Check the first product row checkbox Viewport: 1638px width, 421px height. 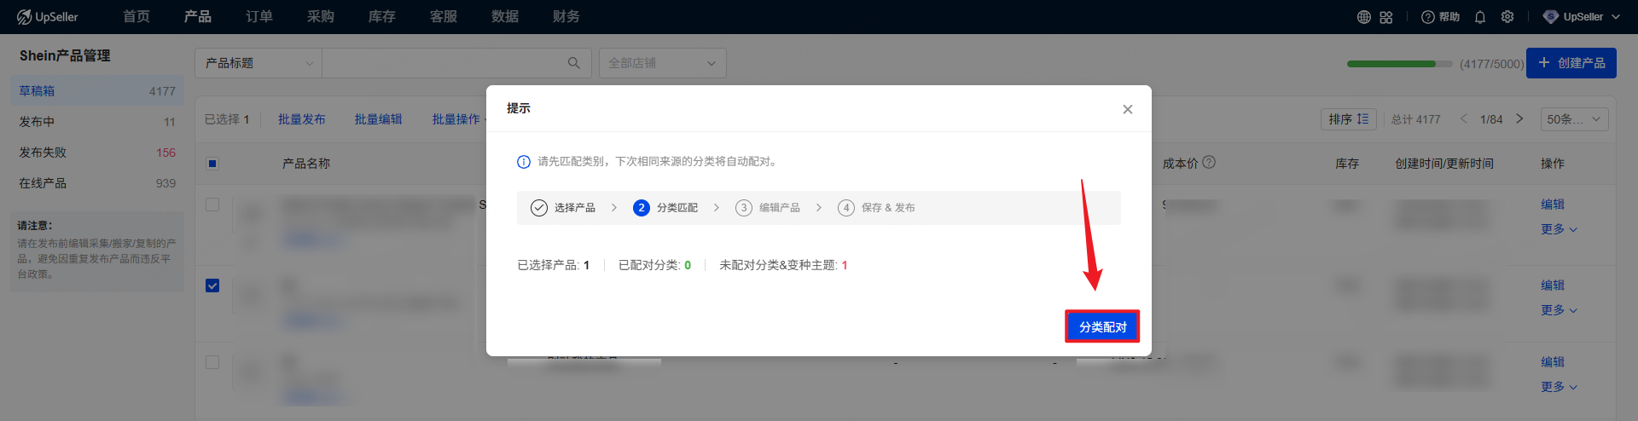click(212, 205)
